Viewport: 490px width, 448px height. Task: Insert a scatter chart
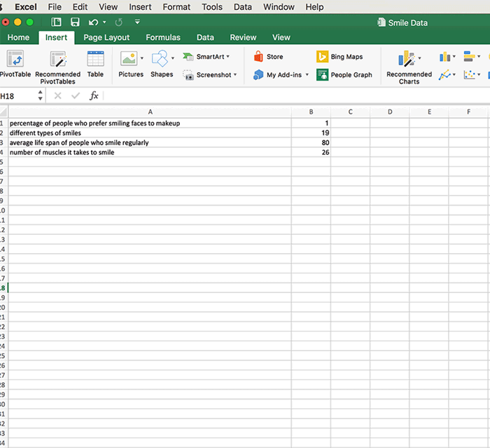tap(470, 75)
